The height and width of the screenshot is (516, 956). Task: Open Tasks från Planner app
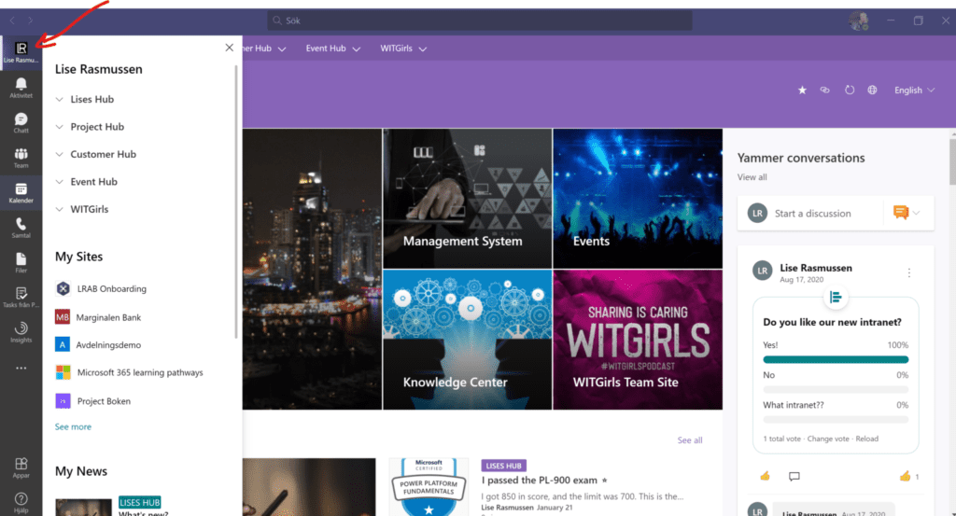pos(21,298)
